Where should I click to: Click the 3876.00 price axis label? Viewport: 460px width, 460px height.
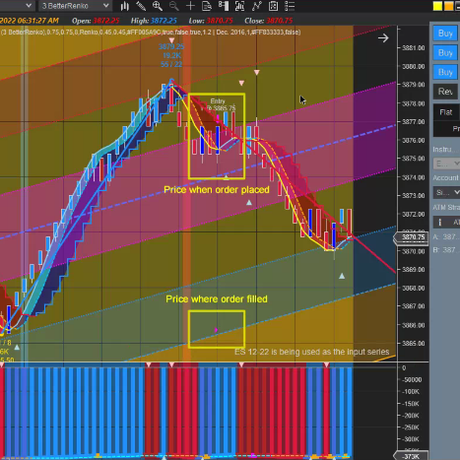coord(414,140)
